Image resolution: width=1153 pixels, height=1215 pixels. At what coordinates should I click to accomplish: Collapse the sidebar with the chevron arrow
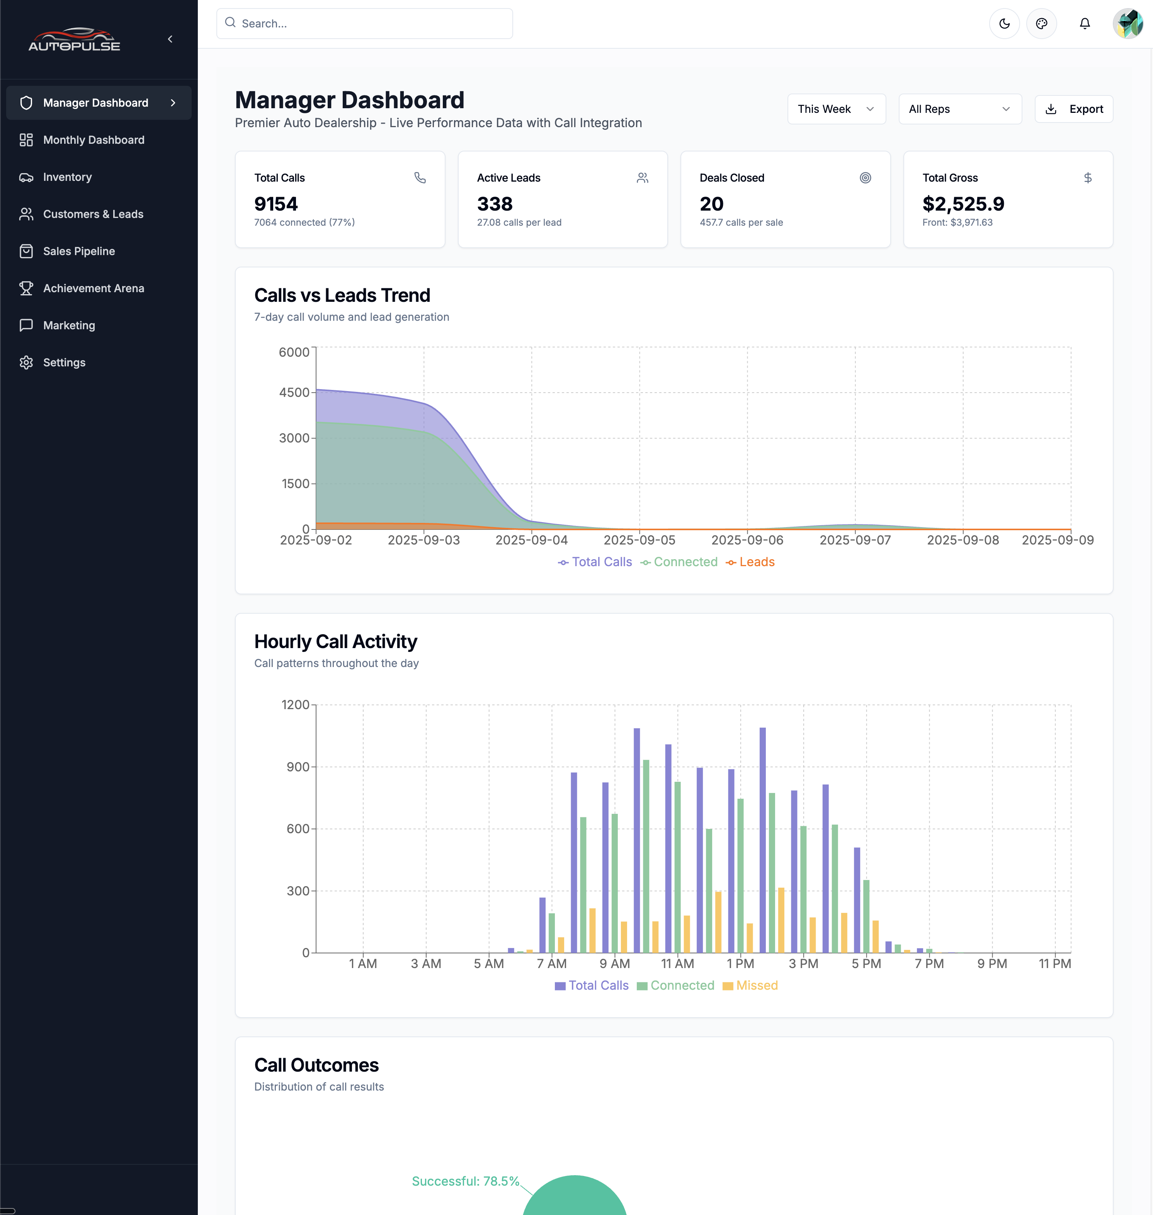pyautogui.click(x=170, y=38)
